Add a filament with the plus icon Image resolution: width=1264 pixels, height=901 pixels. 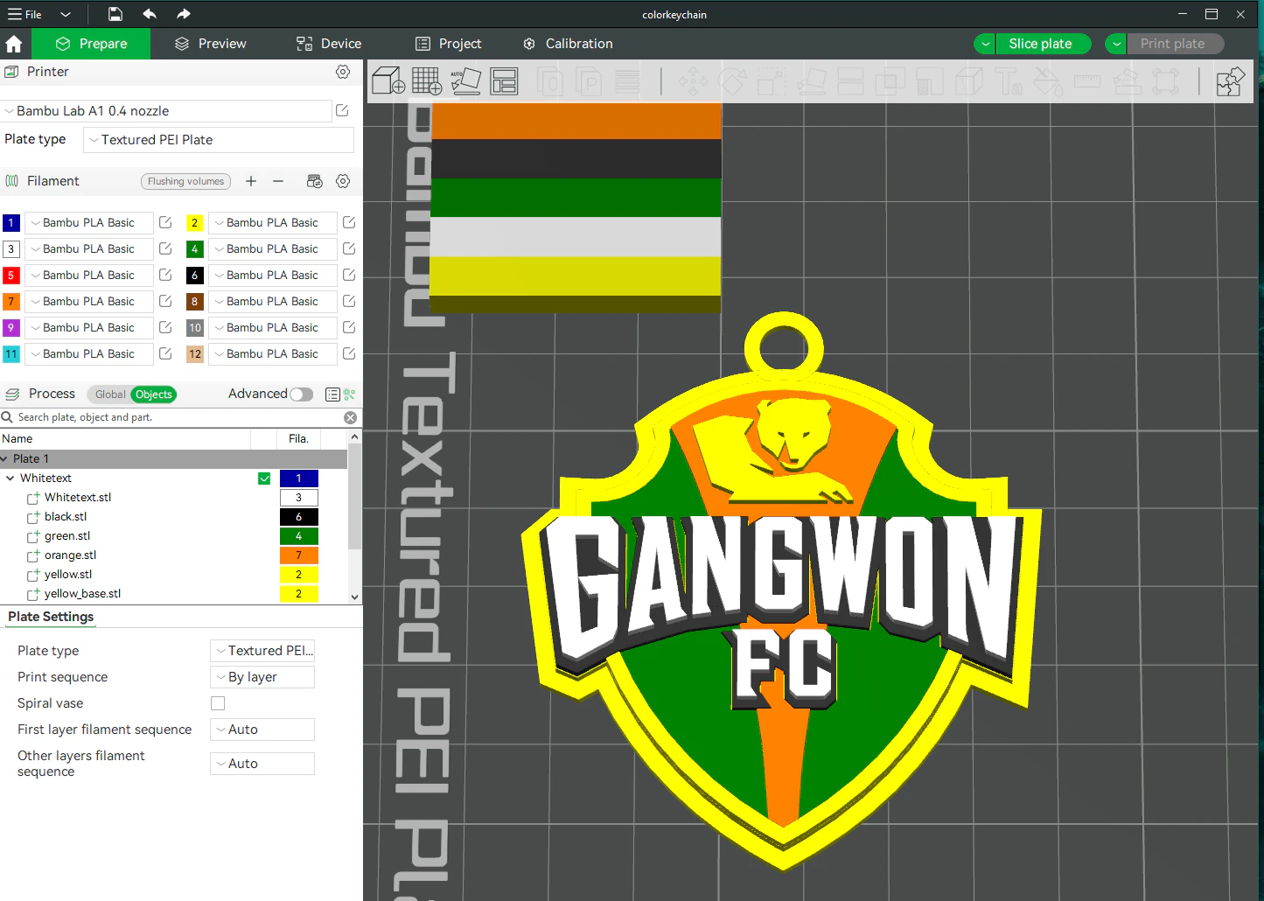pyautogui.click(x=251, y=181)
